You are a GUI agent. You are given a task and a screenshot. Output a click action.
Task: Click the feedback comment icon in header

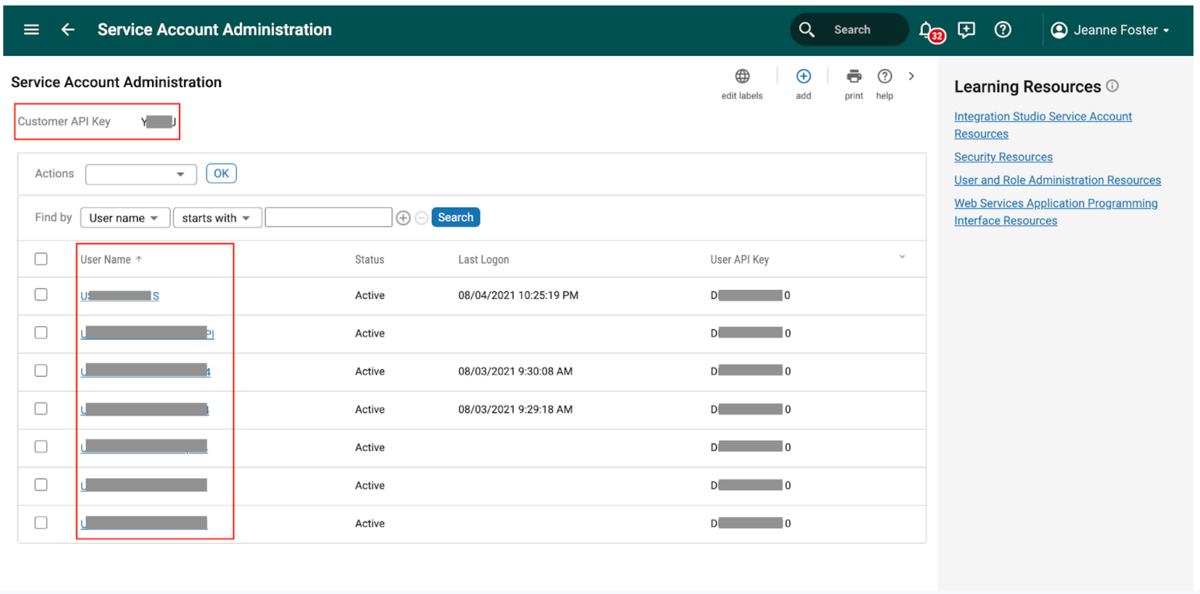966,29
